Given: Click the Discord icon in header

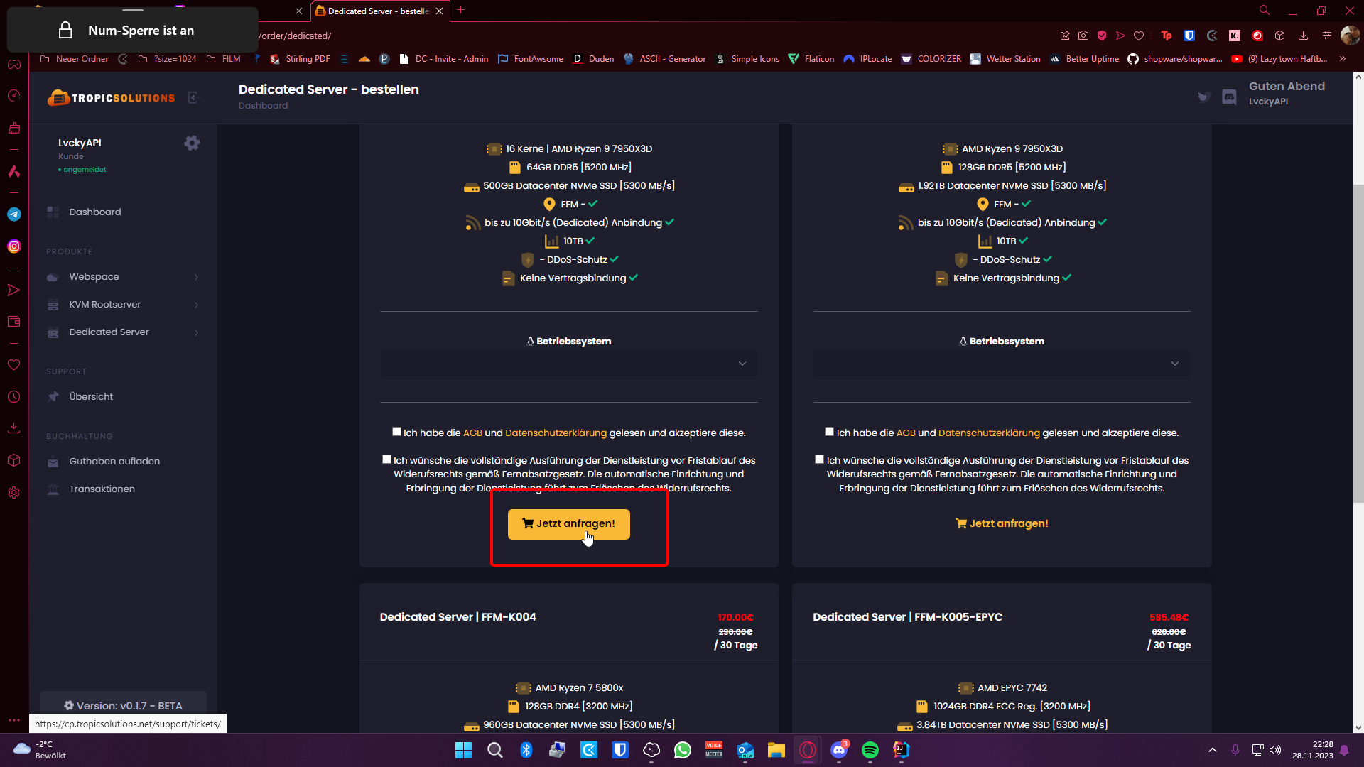Looking at the screenshot, I should pyautogui.click(x=1229, y=97).
